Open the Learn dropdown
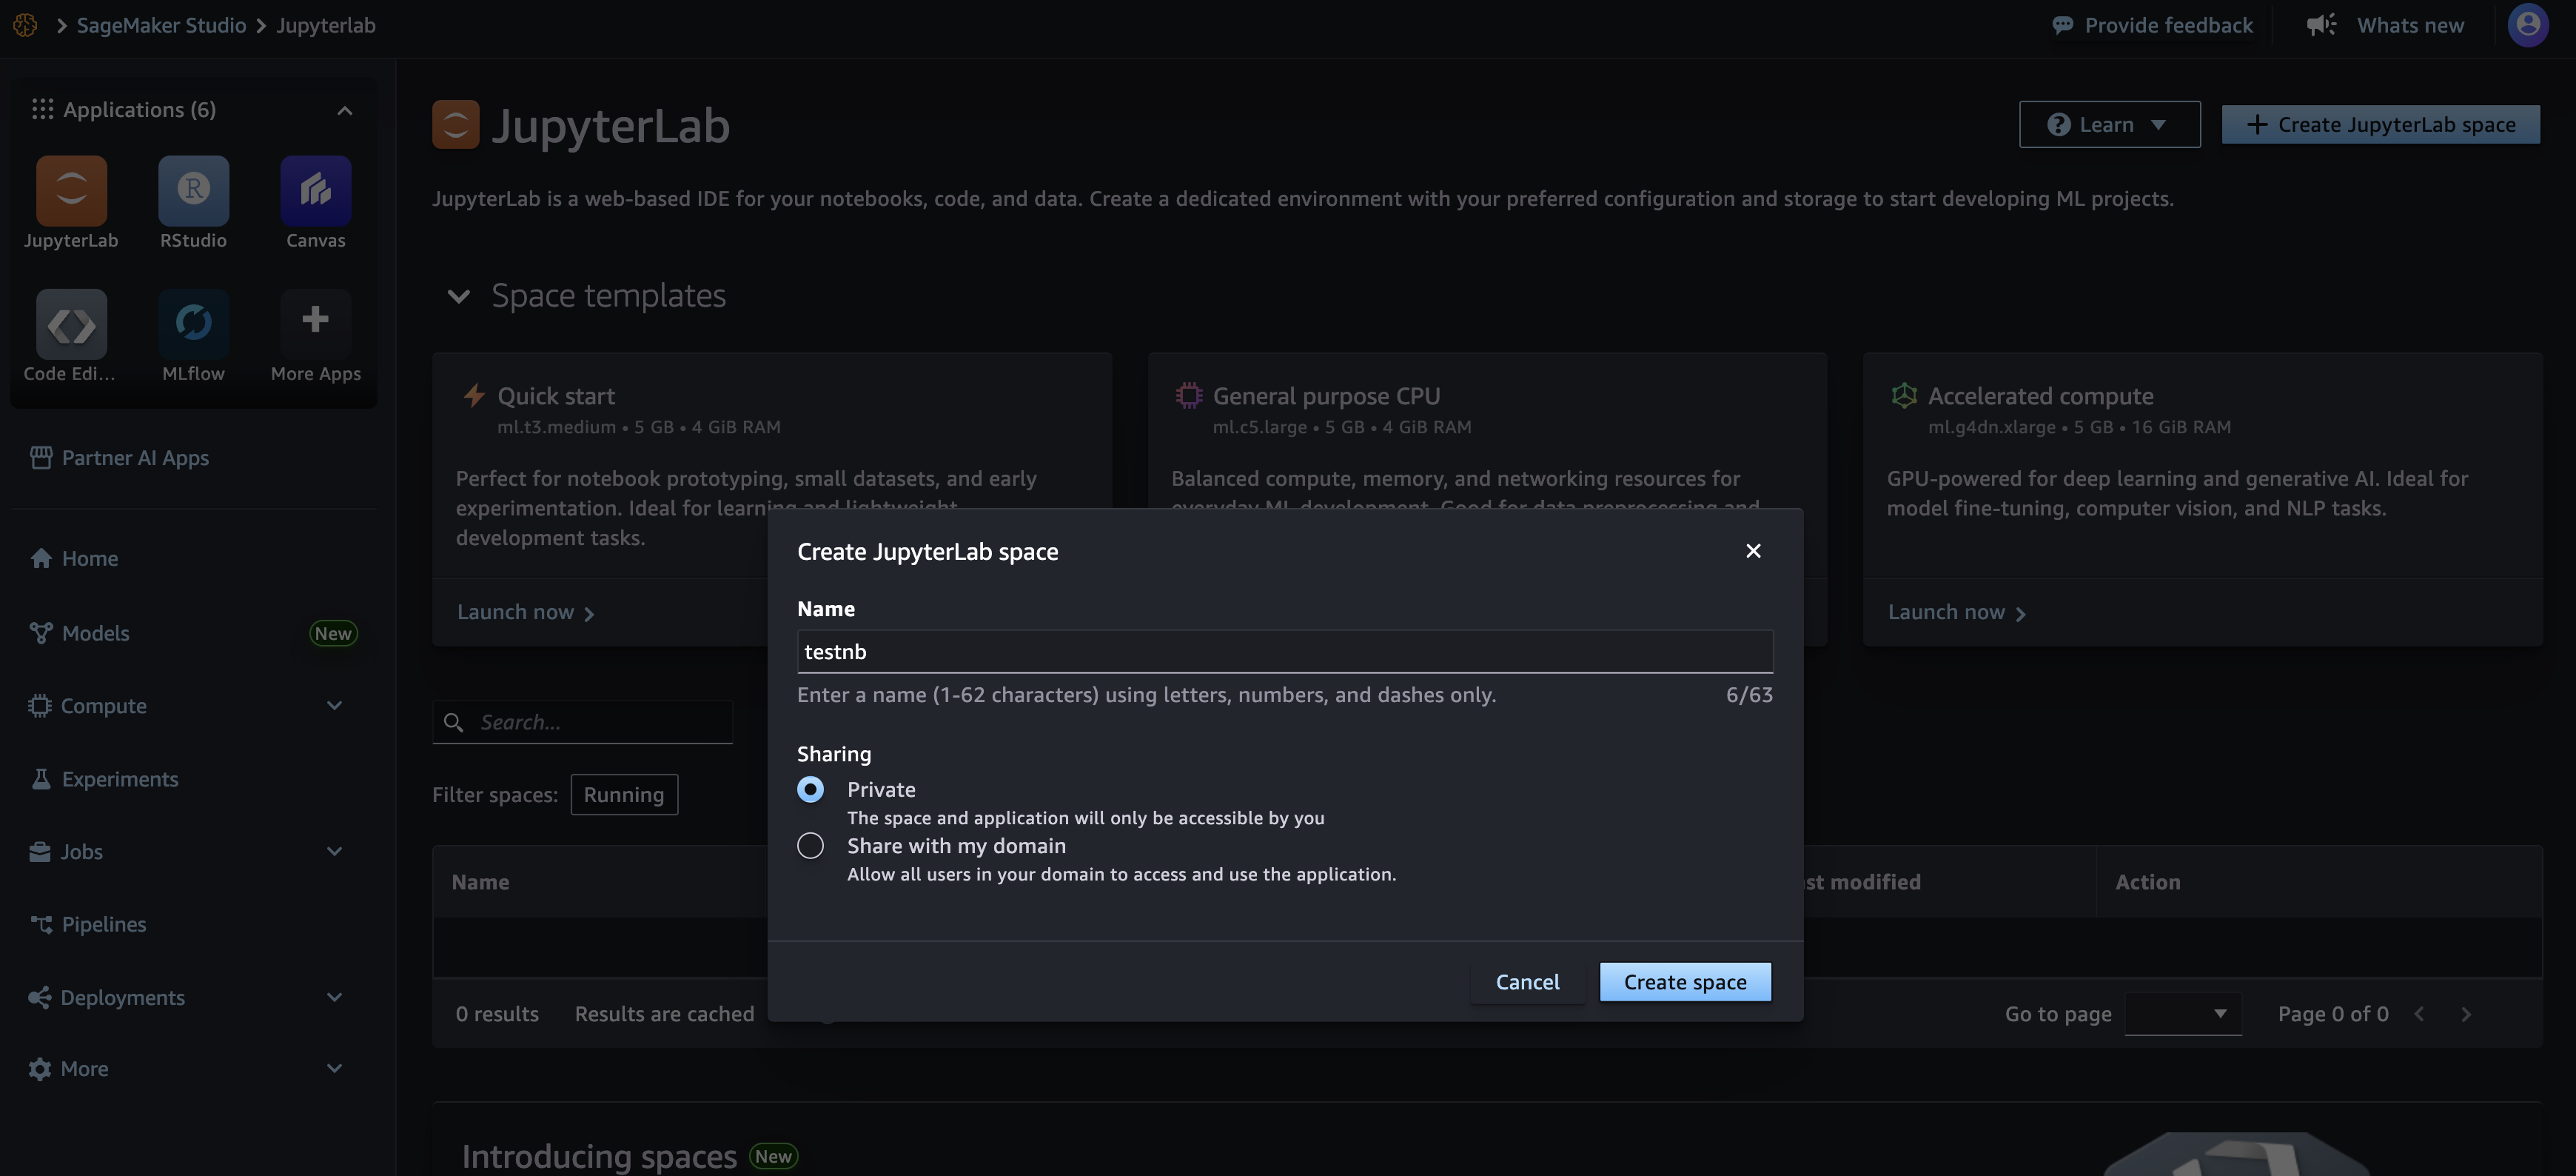The height and width of the screenshot is (1176, 2576). 2110,124
